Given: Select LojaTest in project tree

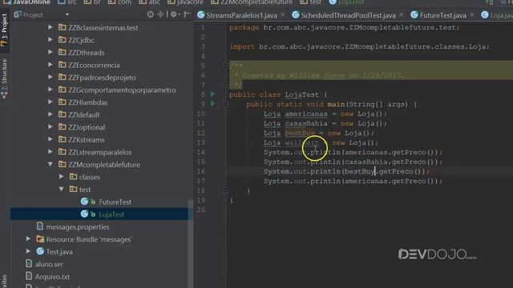Looking at the screenshot, I should 111,214.
